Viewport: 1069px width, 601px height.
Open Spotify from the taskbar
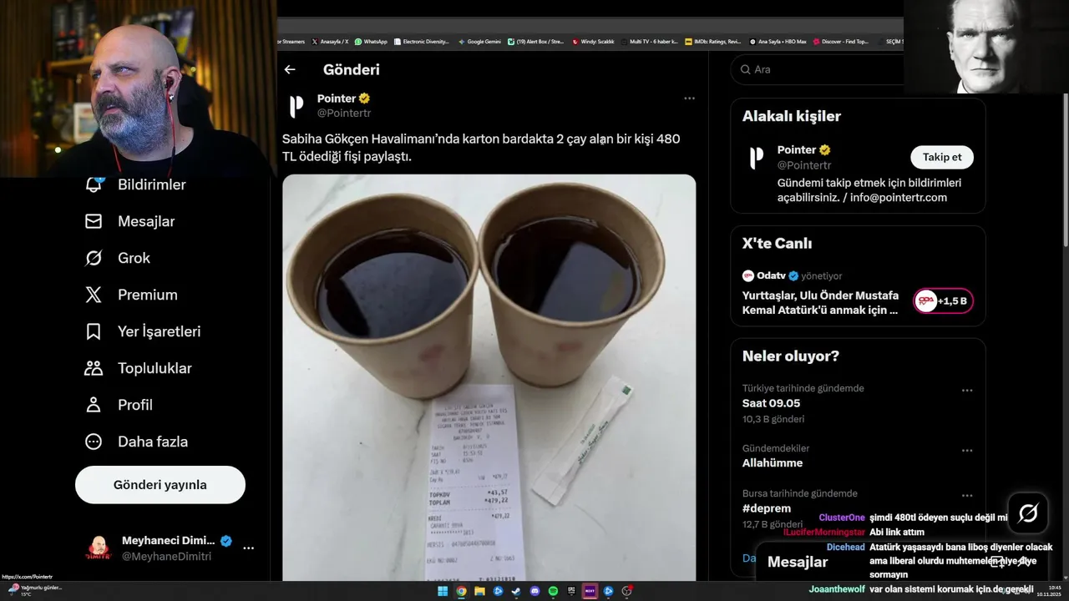(553, 591)
